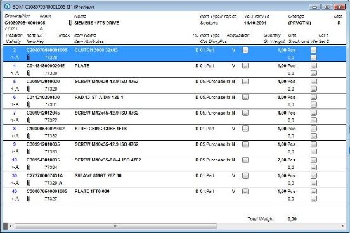Select the SCREW M10x35-8.8-A ISO 4762 row
The height and width of the screenshot is (233, 350).
[174, 164]
